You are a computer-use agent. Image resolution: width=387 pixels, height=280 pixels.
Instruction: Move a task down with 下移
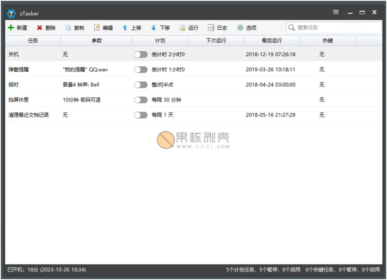tap(154, 27)
